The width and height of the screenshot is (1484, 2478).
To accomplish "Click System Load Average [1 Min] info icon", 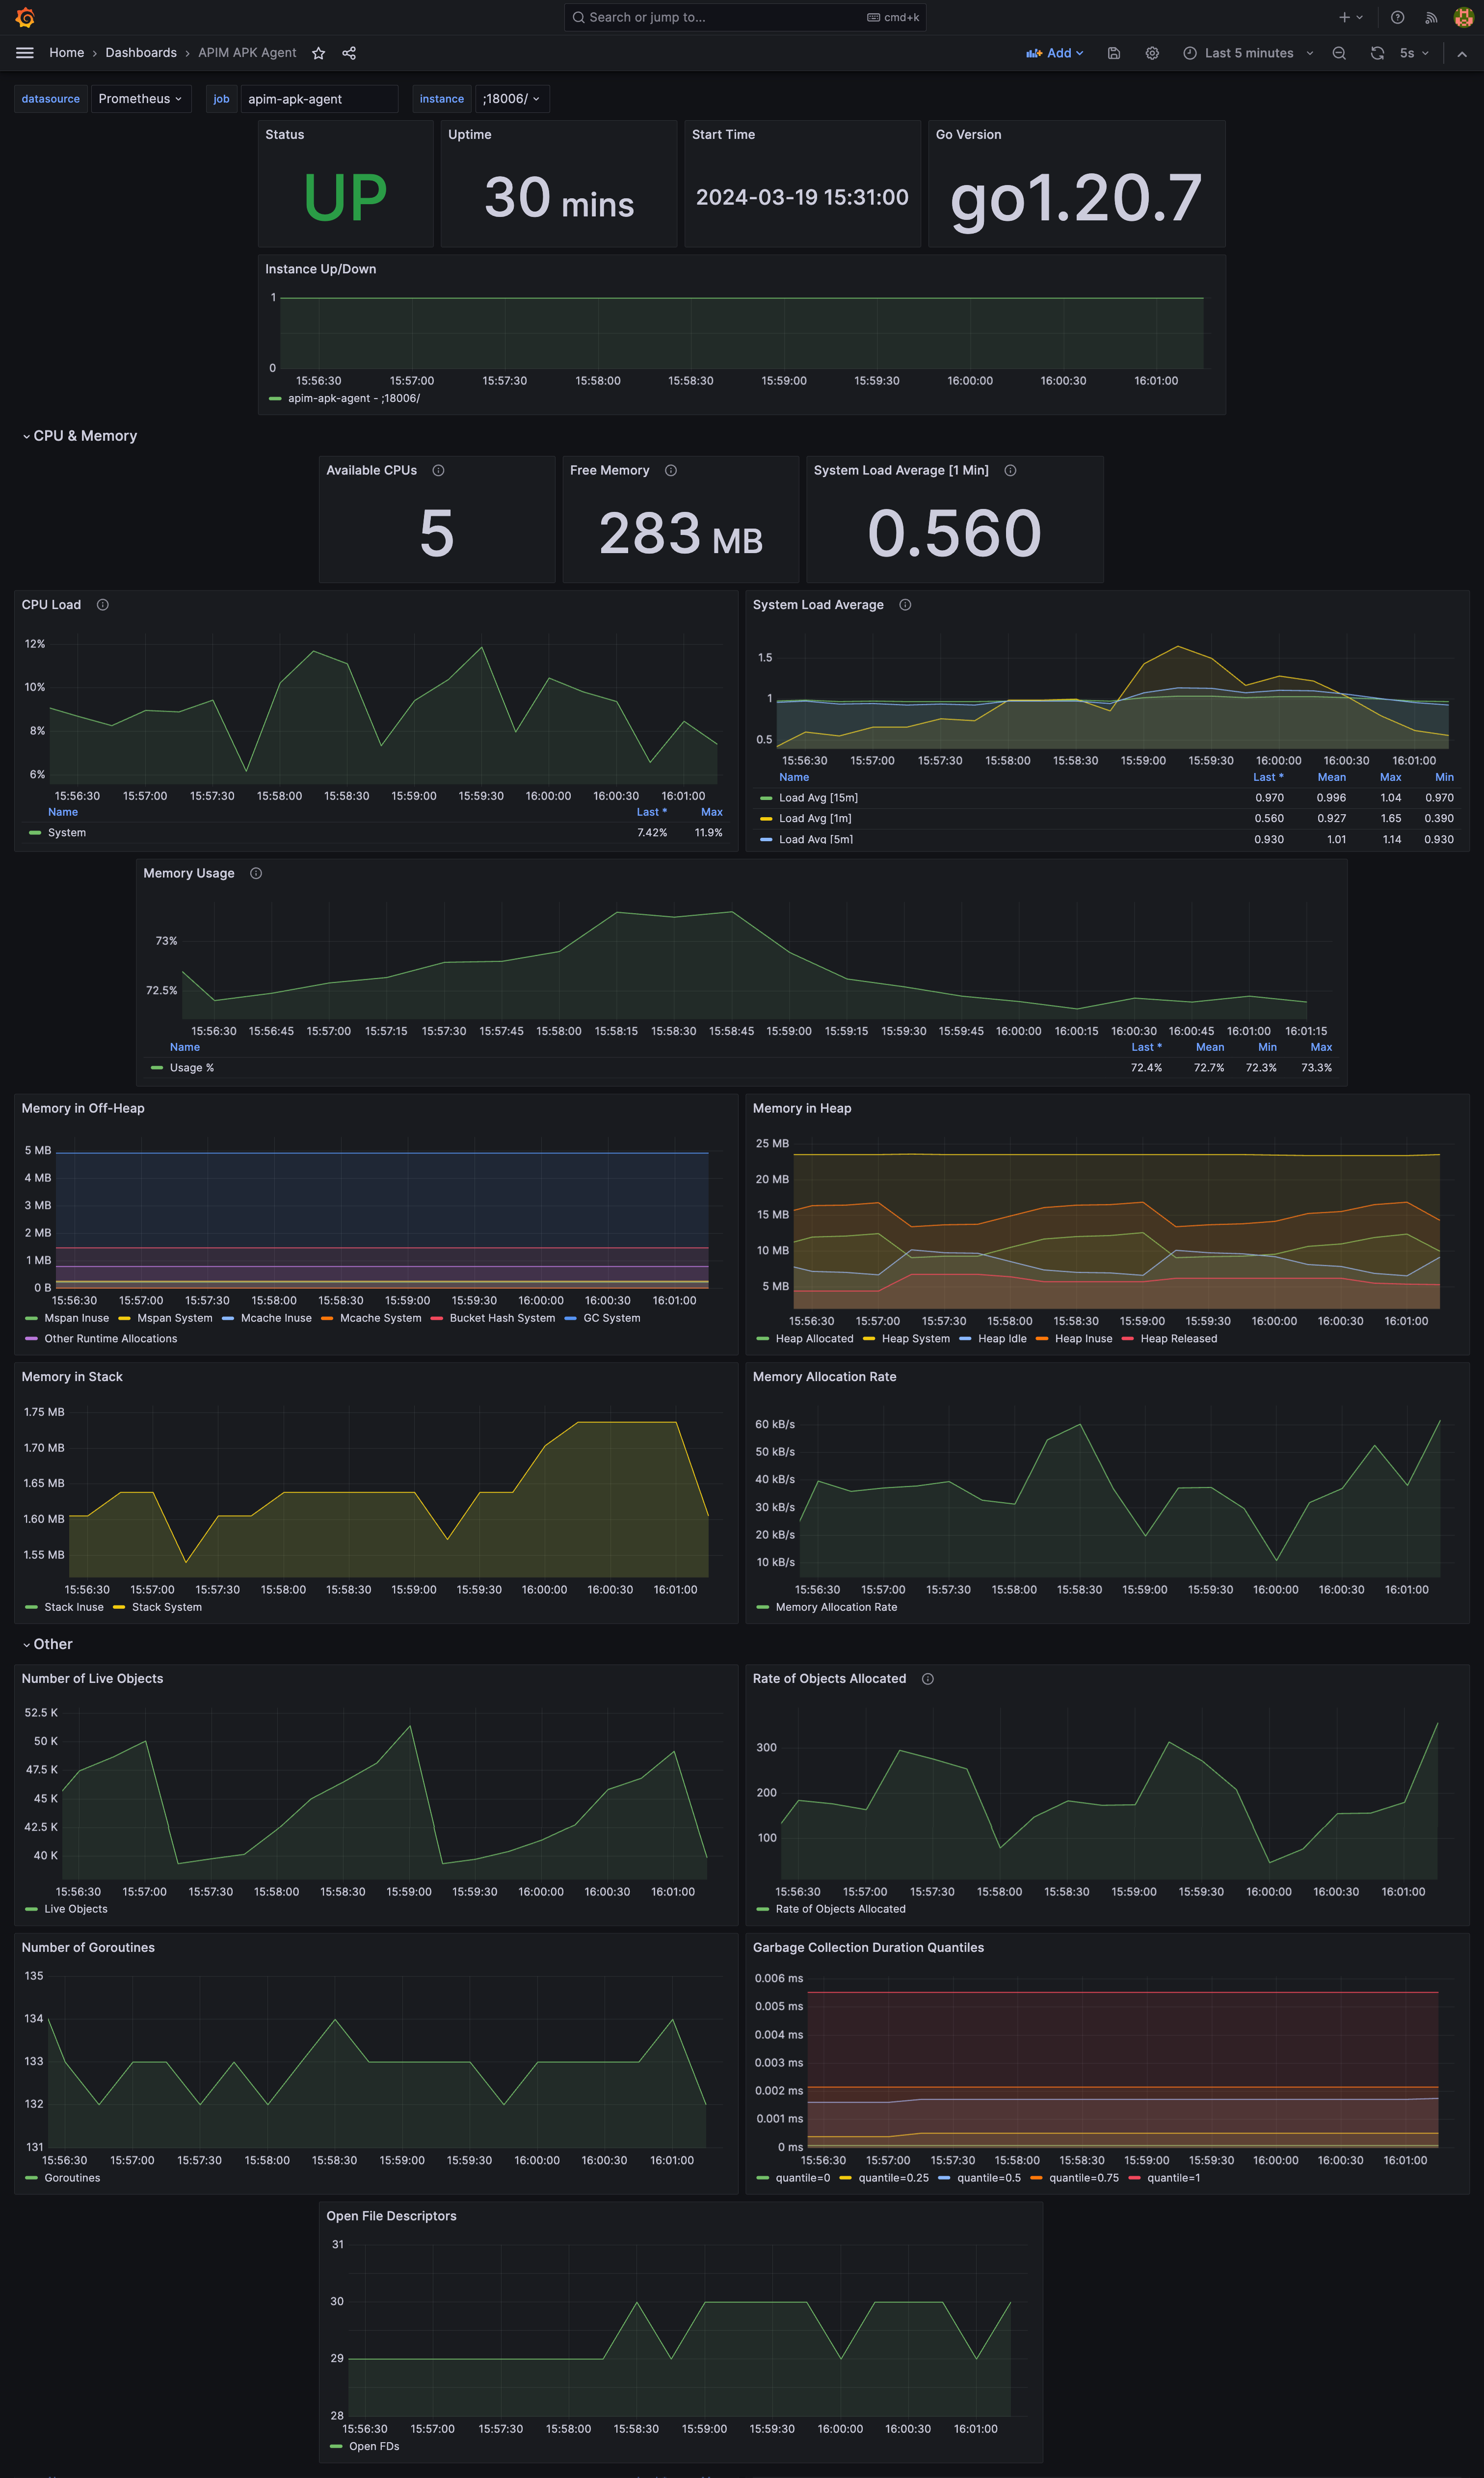I will tap(1010, 470).
